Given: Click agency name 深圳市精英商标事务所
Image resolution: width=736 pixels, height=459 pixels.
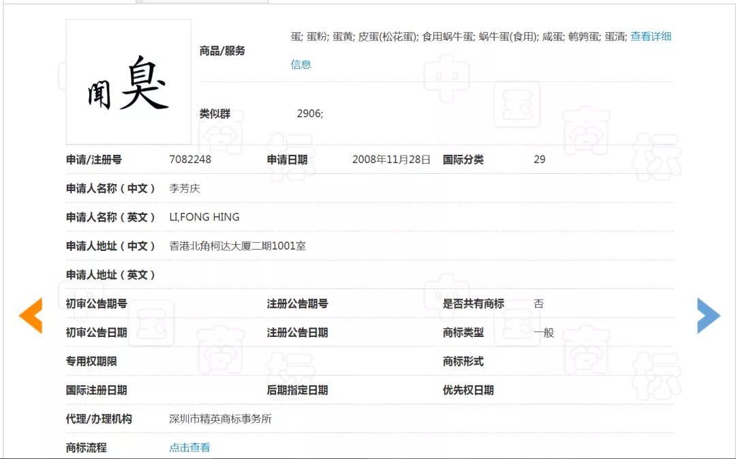Looking at the screenshot, I should coord(220,419).
